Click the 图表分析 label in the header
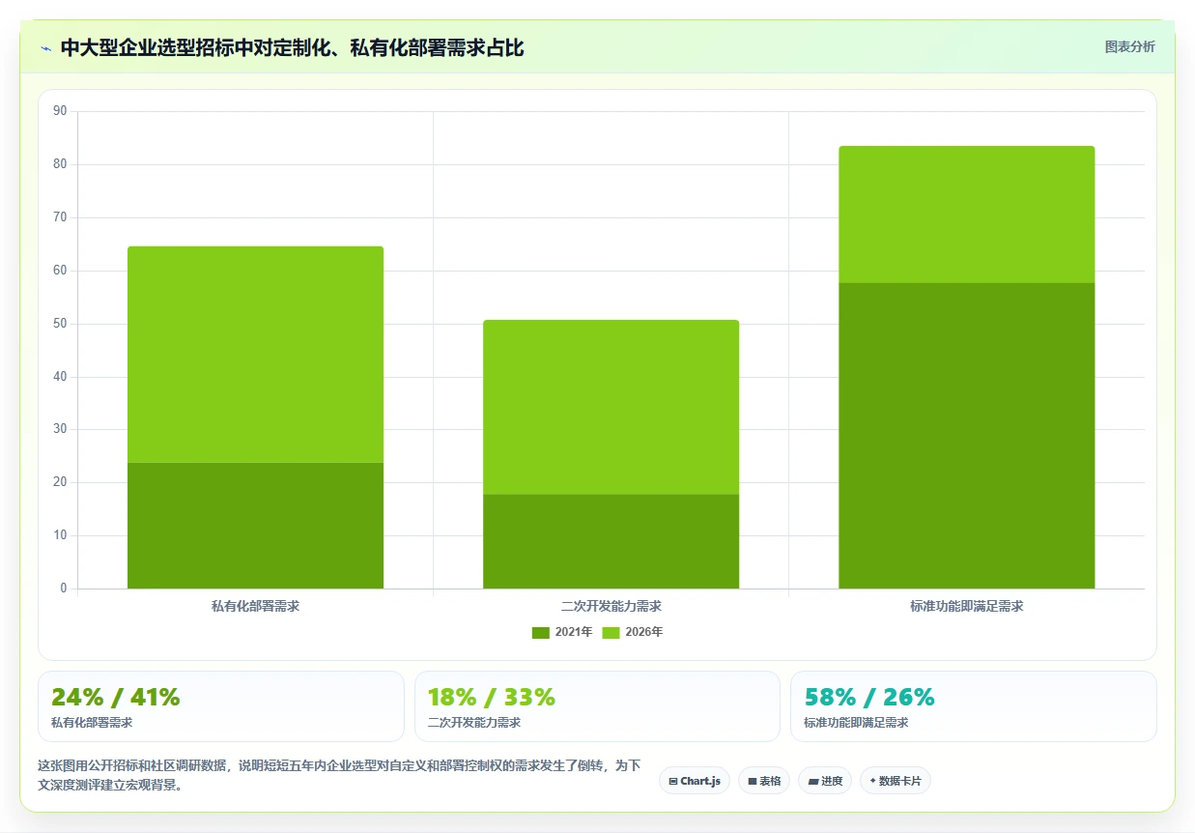This screenshot has width=1195, height=833. point(1129,46)
